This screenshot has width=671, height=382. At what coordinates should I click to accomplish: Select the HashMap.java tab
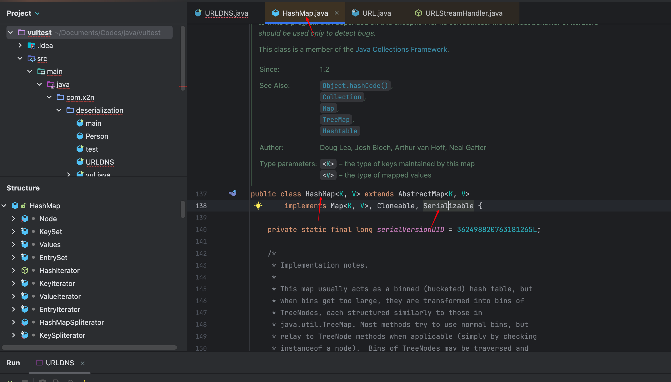[x=305, y=13]
